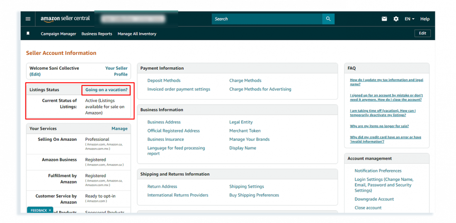The image size is (456, 223).
Task: Click the Going on a vacation? link
Action: pyautogui.click(x=107, y=90)
